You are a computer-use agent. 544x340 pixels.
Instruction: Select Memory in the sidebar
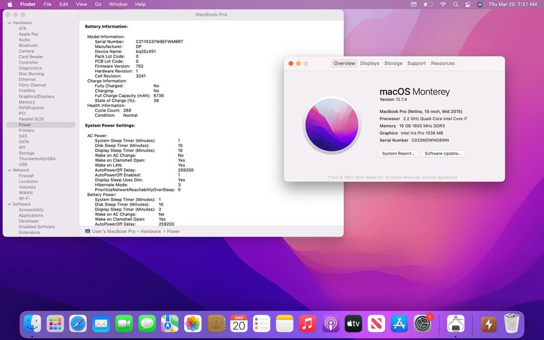coord(27,102)
